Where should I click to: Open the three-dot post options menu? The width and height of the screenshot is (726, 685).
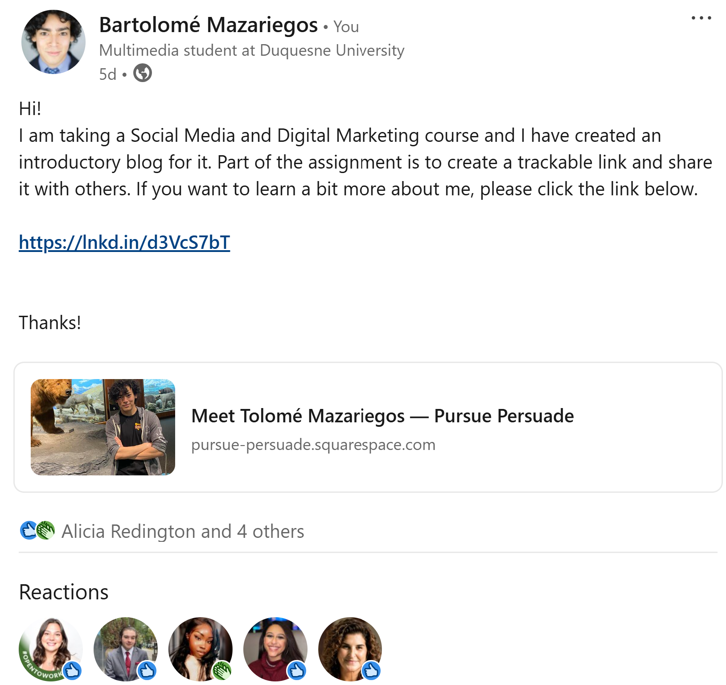pyautogui.click(x=701, y=18)
